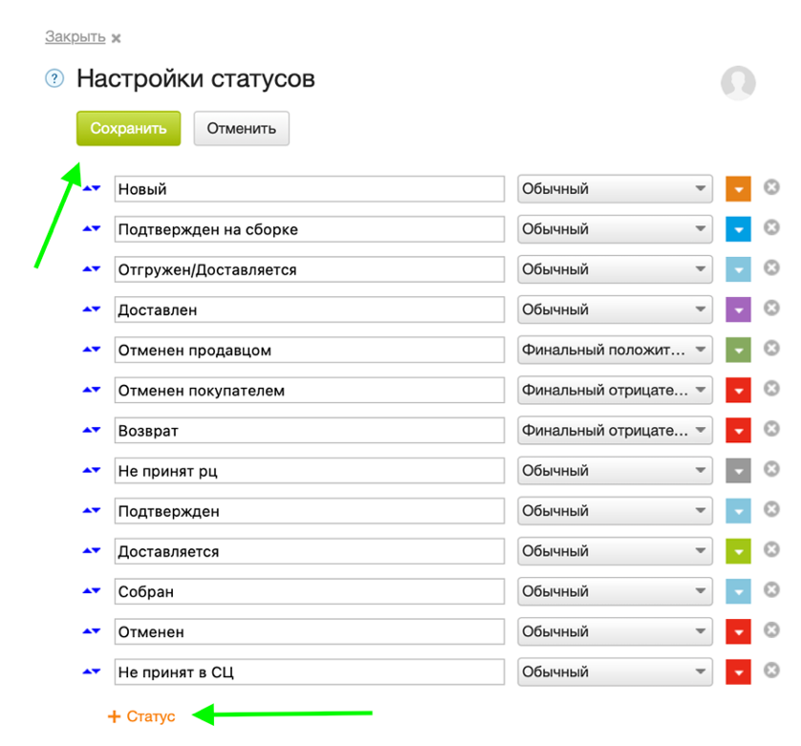This screenshot has width=801, height=746.
Task: Open the user avatar profile icon
Action: [x=738, y=83]
